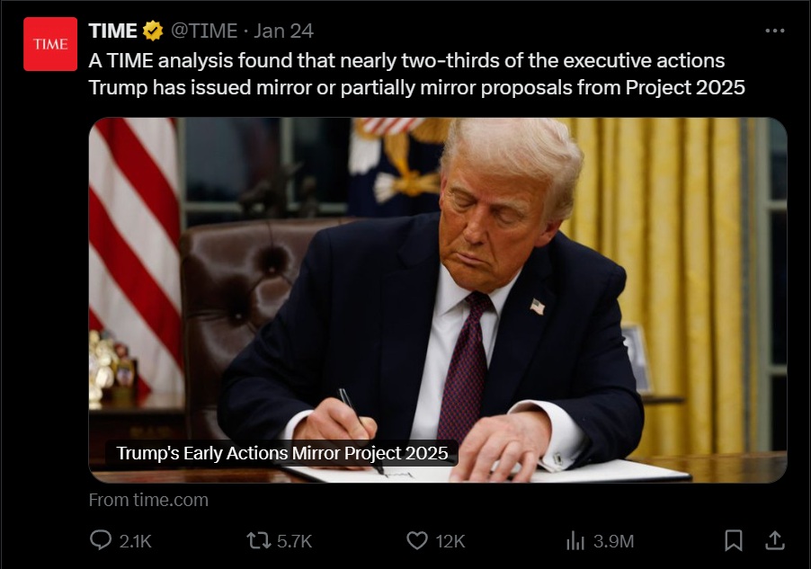The image size is (811, 569).
Task: Click the tweet text about executive actions
Action: tap(417, 74)
